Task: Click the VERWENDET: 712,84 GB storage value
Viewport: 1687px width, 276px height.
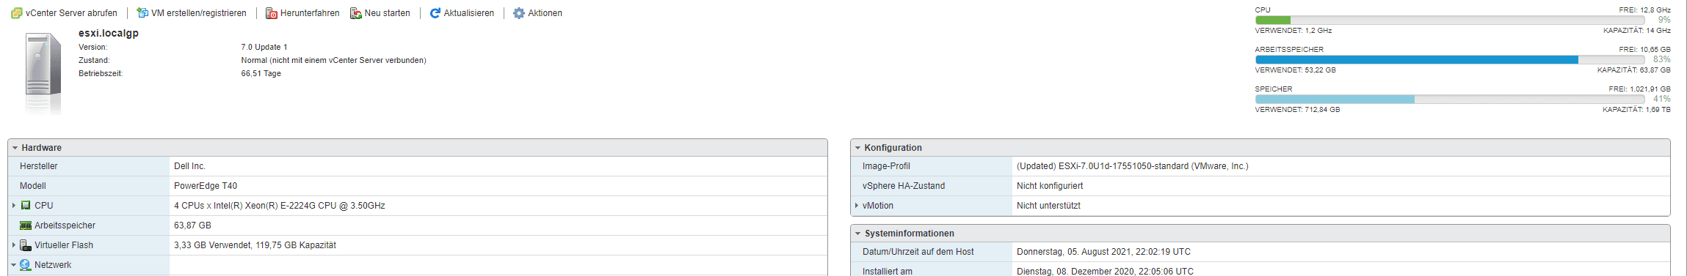Action: 1297,110
